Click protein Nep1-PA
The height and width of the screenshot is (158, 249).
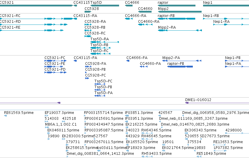(237, 67)
